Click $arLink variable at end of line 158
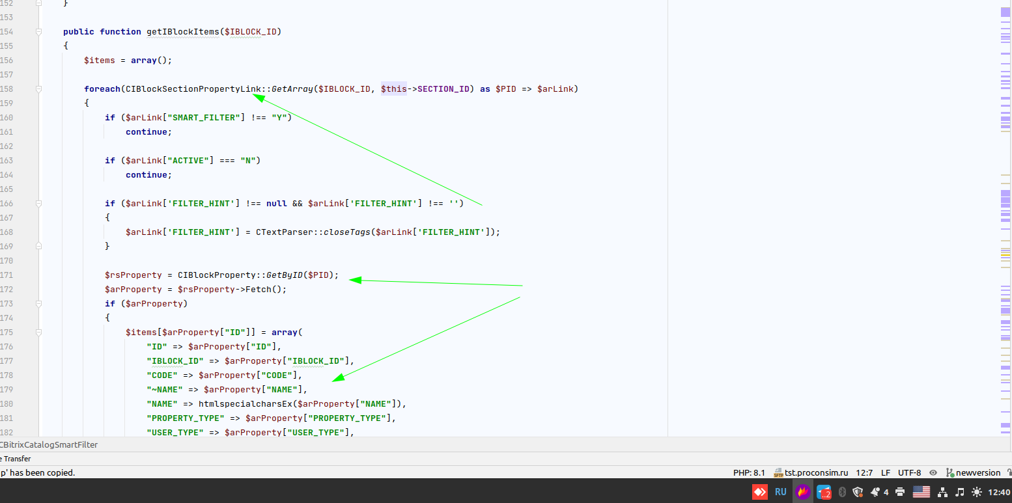This screenshot has height=503, width=1012. [x=555, y=88]
